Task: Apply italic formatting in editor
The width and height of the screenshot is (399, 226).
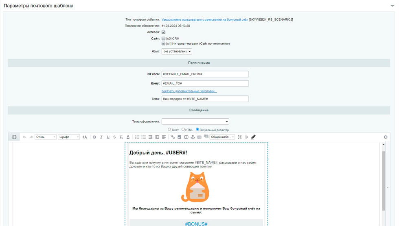Action: click(x=101, y=137)
